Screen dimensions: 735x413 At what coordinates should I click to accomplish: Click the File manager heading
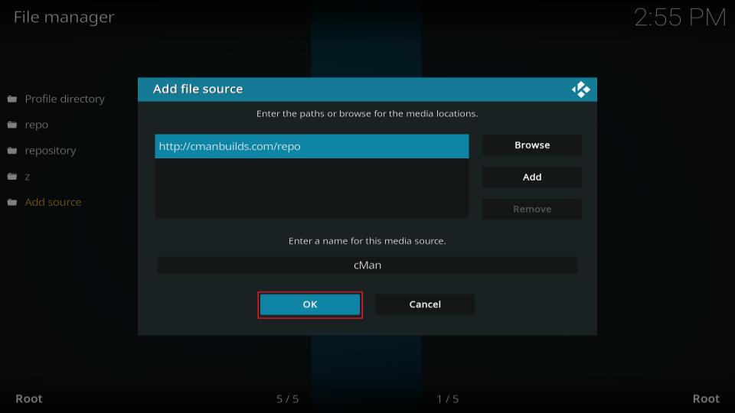tap(64, 17)
